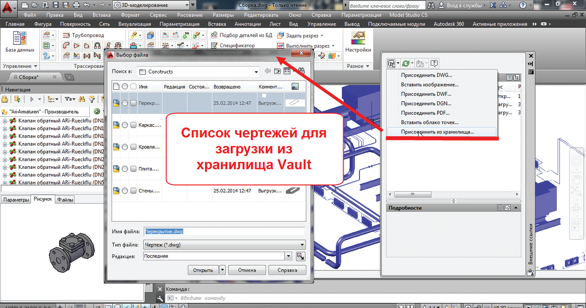Choose Присоединить DWG… menu entry

(x=441, y=75)
